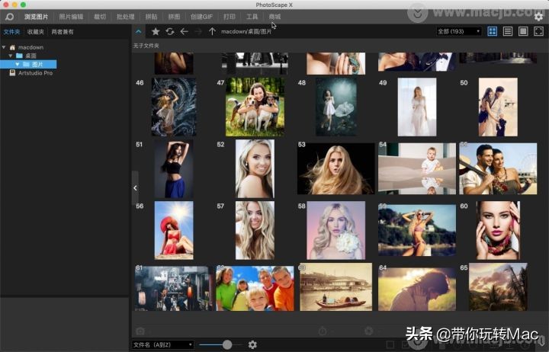Enter full screen view mode
The width and height of the screenshot is (549, 352).
[538, 31]
